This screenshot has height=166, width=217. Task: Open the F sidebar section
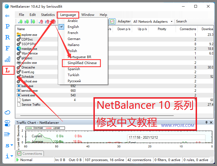click(7, 48)
